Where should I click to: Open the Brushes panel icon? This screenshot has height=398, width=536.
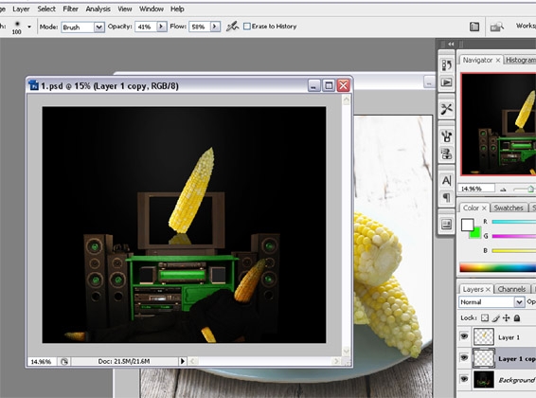(x=446, y=136)
